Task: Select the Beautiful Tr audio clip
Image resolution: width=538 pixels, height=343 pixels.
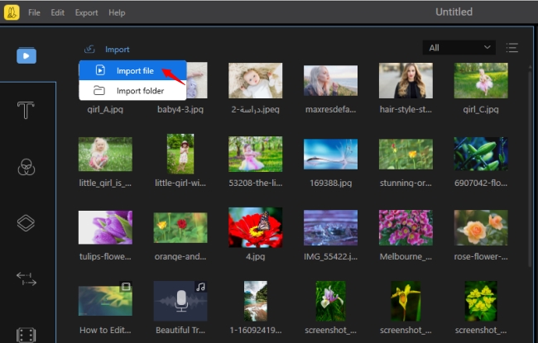Action: [180, 302]
